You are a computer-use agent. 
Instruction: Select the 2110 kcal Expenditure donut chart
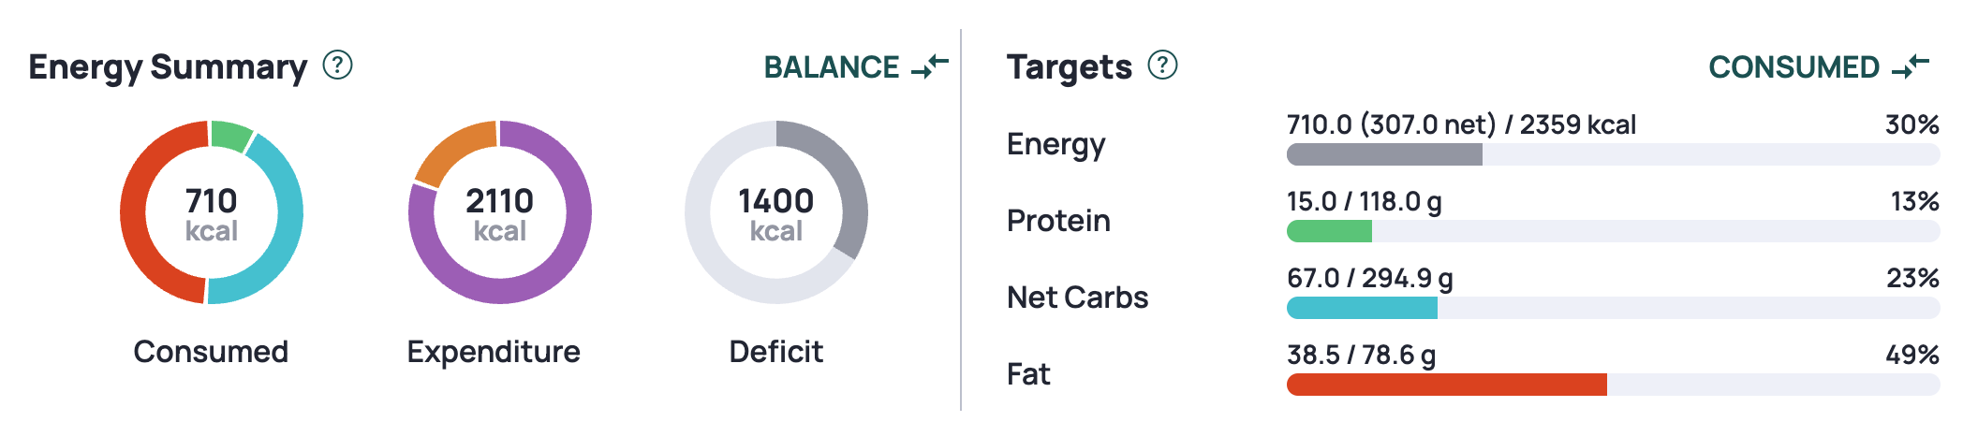pos(500,212)
